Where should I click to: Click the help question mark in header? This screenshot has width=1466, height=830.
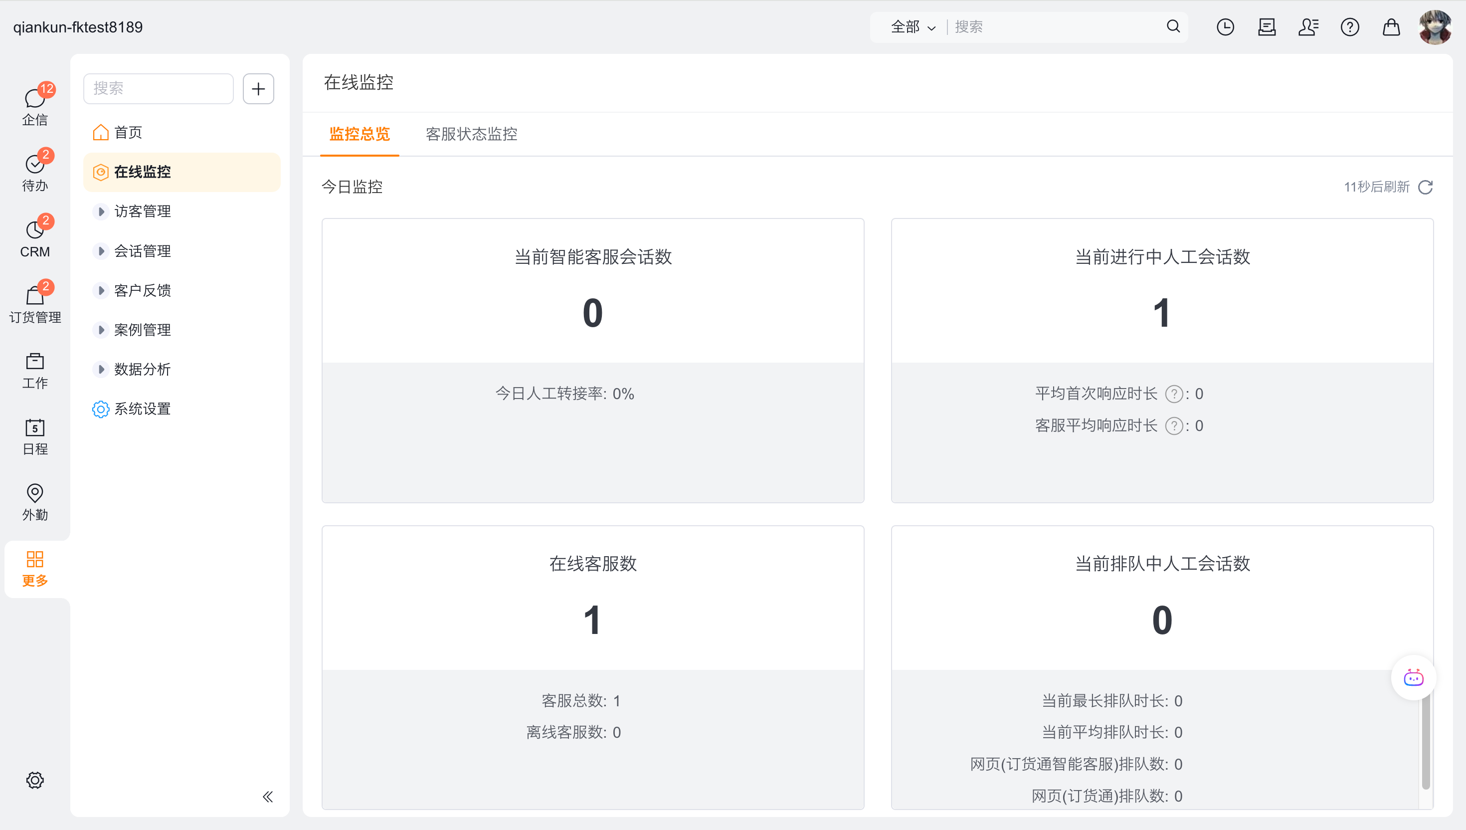[1349, 27]
